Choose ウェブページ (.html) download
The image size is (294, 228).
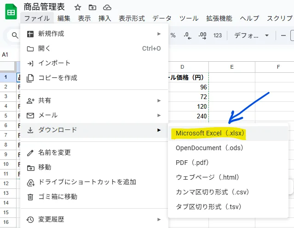click(x=228, y=177)
